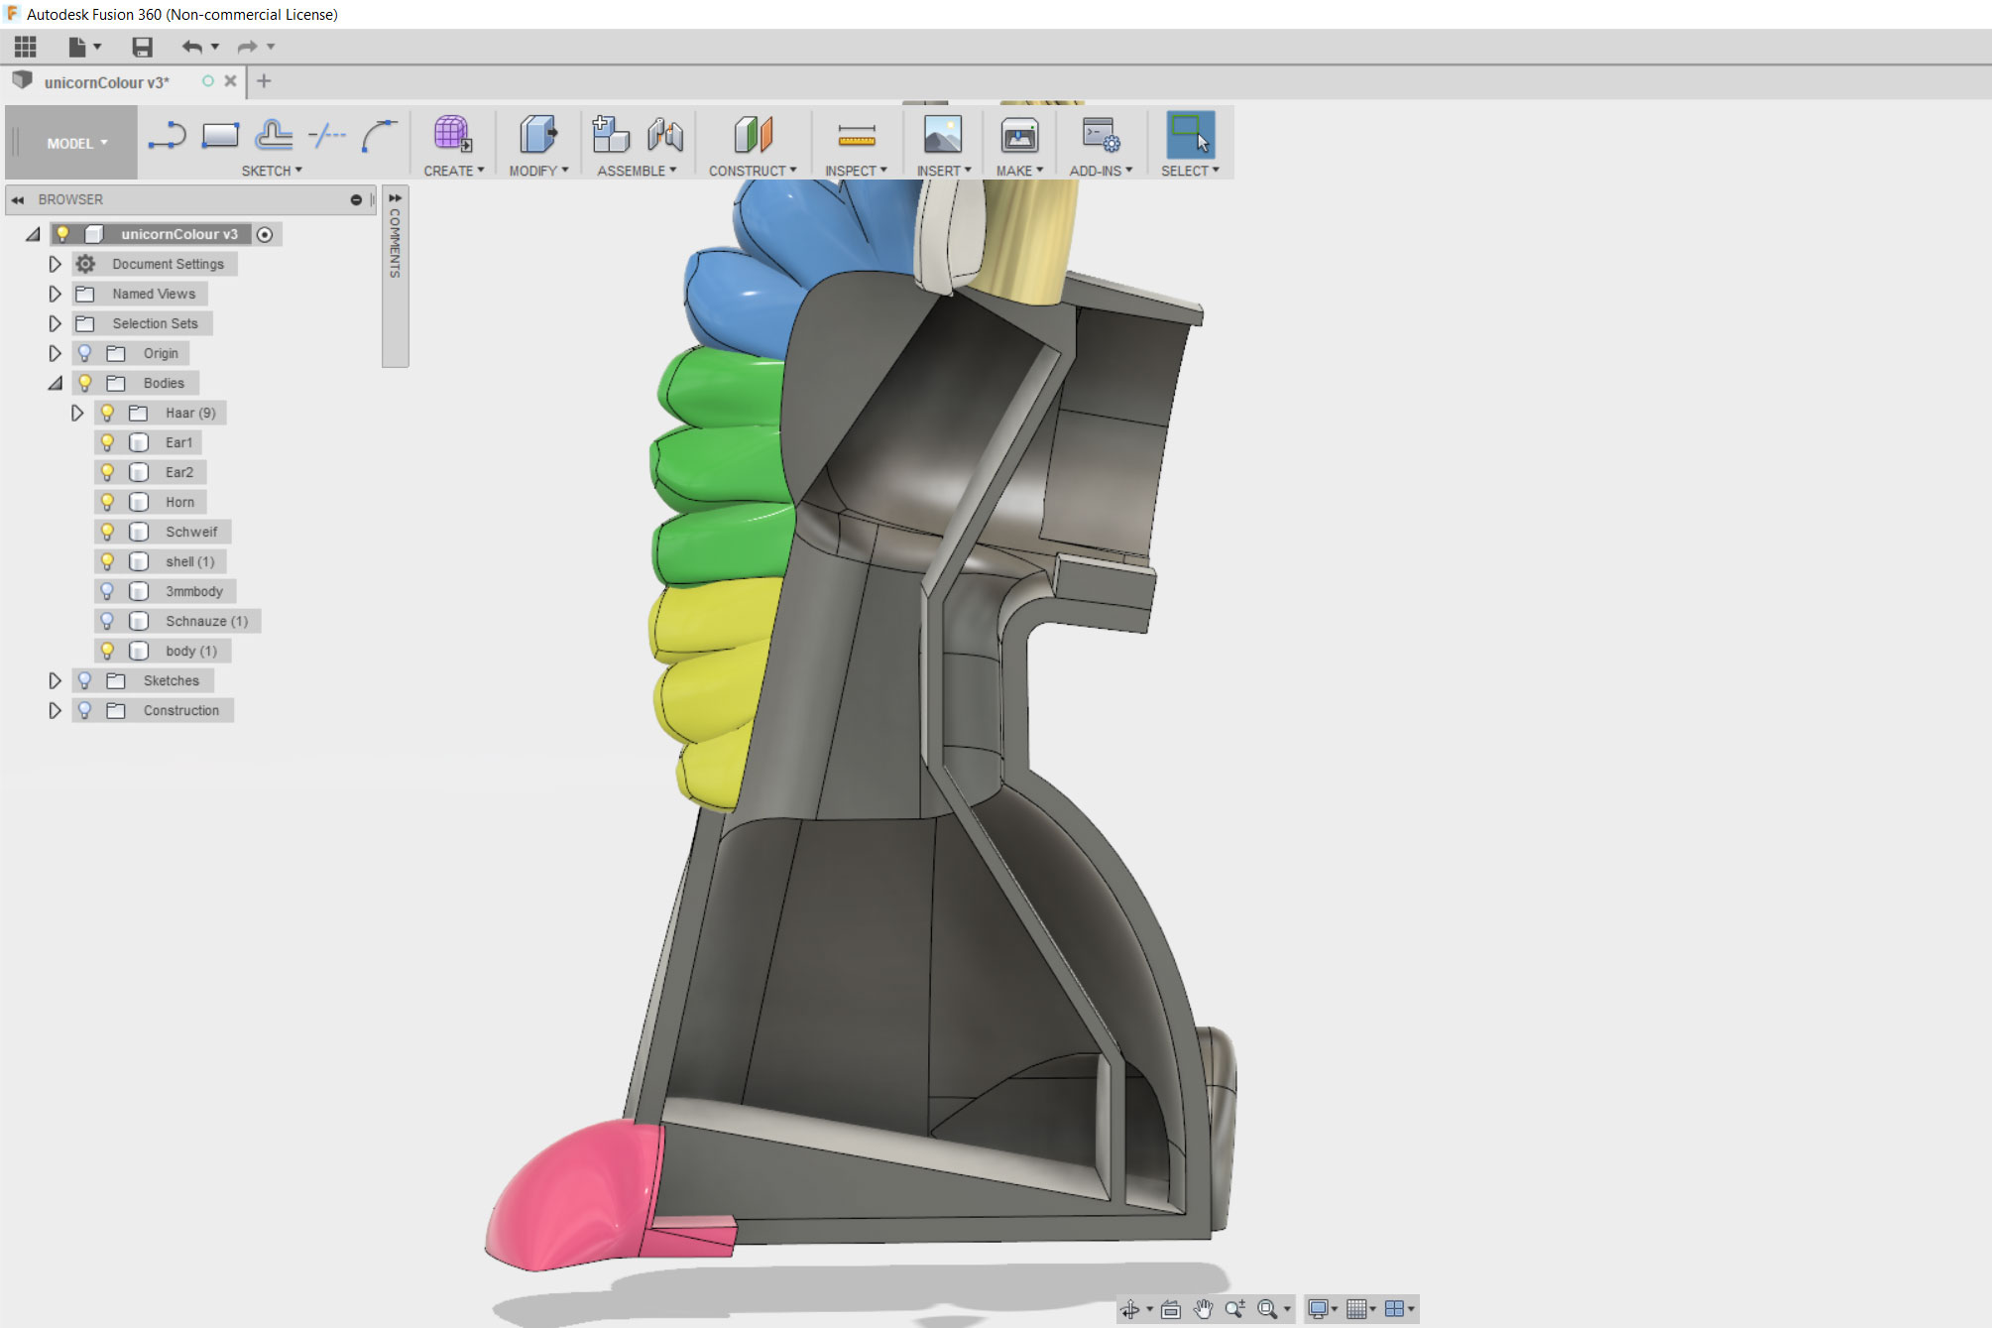The image size is (1992, 1328).
Task: Toggle visibility bulb for Construction folder
Action: (85, 710)
